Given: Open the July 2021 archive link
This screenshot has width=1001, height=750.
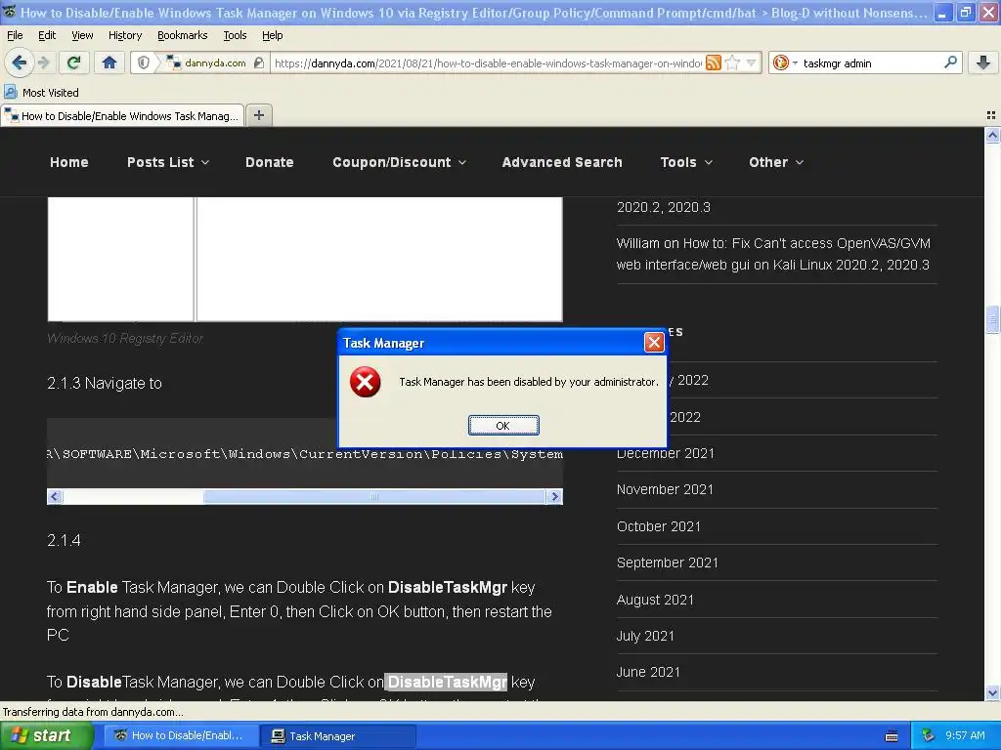Looking at the screenshot, I should pyautogui.click(x=645, y=636).
